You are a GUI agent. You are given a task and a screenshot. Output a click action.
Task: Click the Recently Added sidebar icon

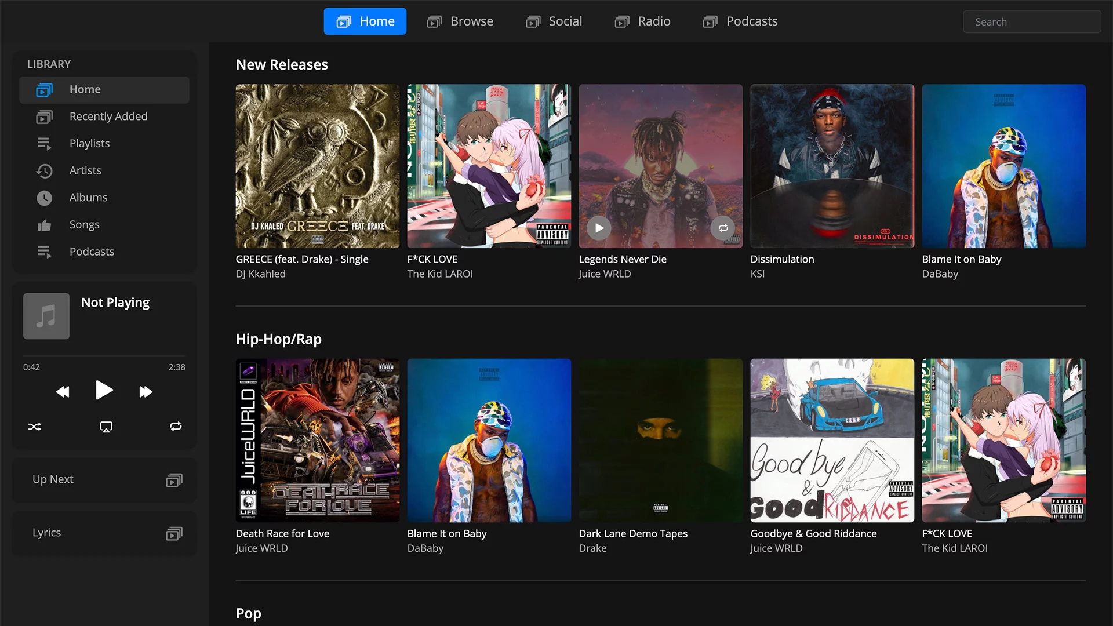[x=45, y=117]
